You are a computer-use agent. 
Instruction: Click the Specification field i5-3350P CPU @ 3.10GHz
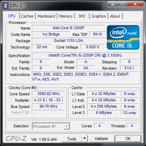(85, 55)
